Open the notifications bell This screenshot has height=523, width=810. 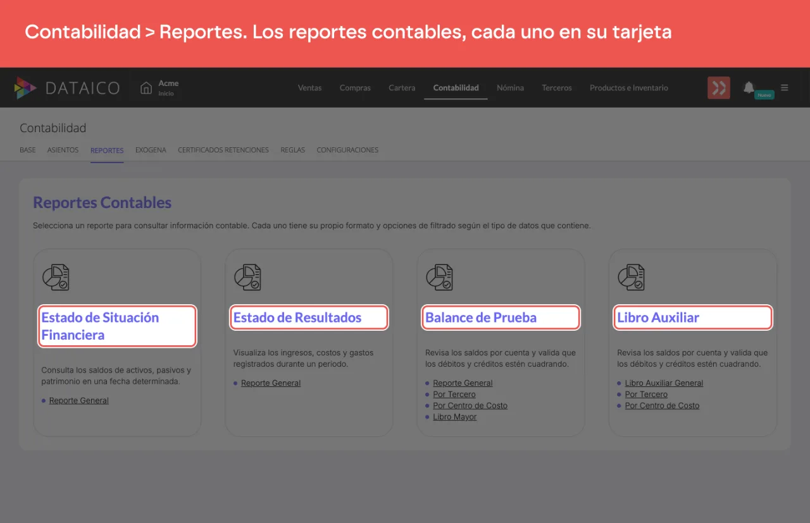[x=749, y=87]
